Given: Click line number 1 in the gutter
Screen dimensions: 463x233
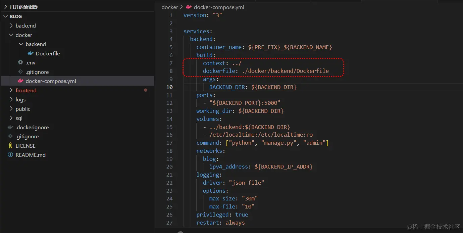Looking at the screenshot, I should 171,15.
